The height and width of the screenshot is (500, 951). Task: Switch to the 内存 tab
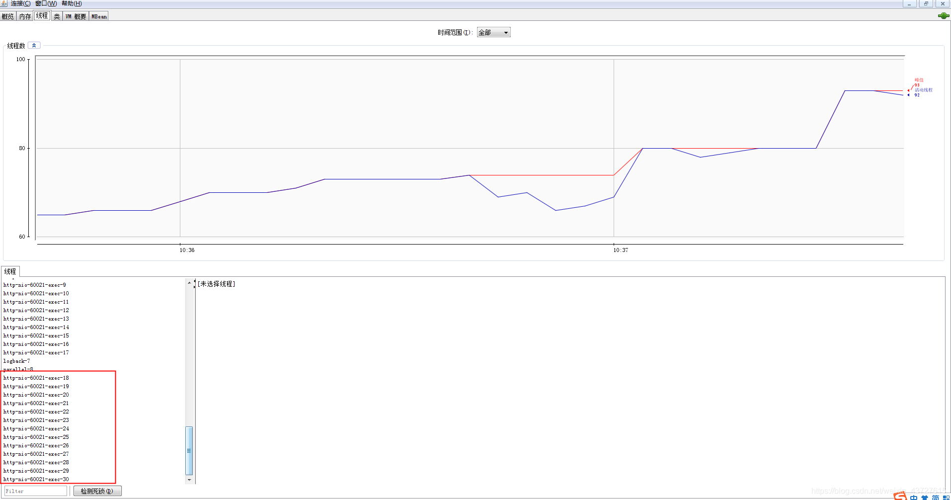tap(25, 16)
